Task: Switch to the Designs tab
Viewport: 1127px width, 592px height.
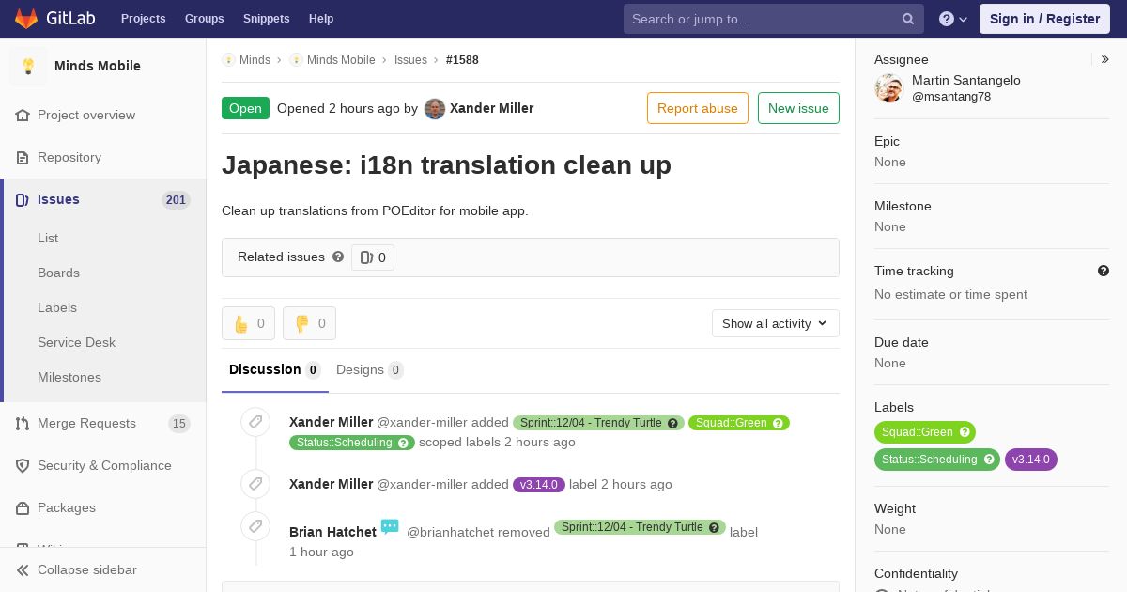Action: tap(370, 370)
